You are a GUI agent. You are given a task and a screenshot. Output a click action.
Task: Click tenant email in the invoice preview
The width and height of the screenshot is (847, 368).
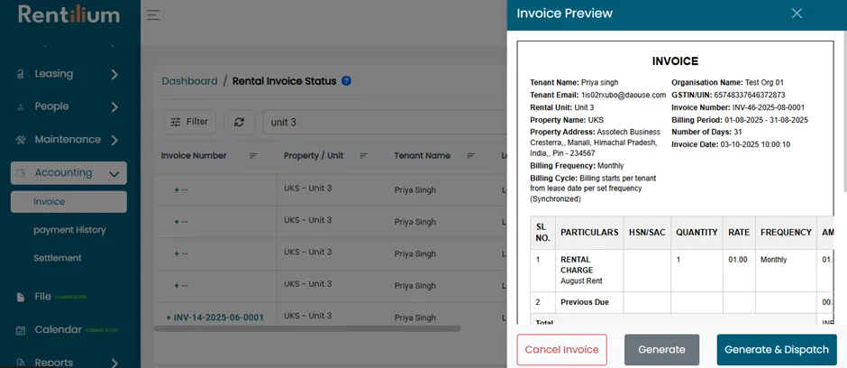(x=624, y=95)
